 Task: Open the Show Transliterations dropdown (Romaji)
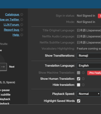[x=89, y=56]
